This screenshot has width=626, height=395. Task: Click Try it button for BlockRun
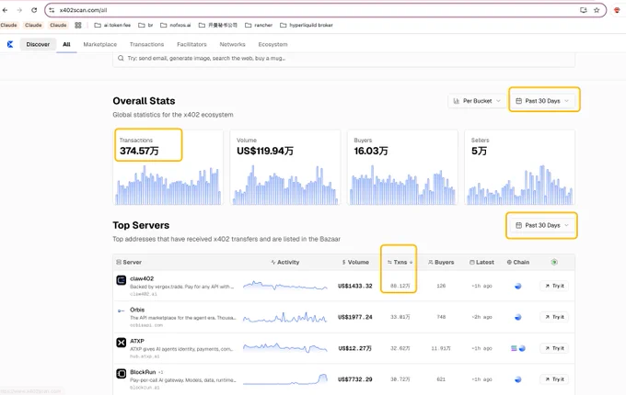pyautogui.click(x=554, y=379)
